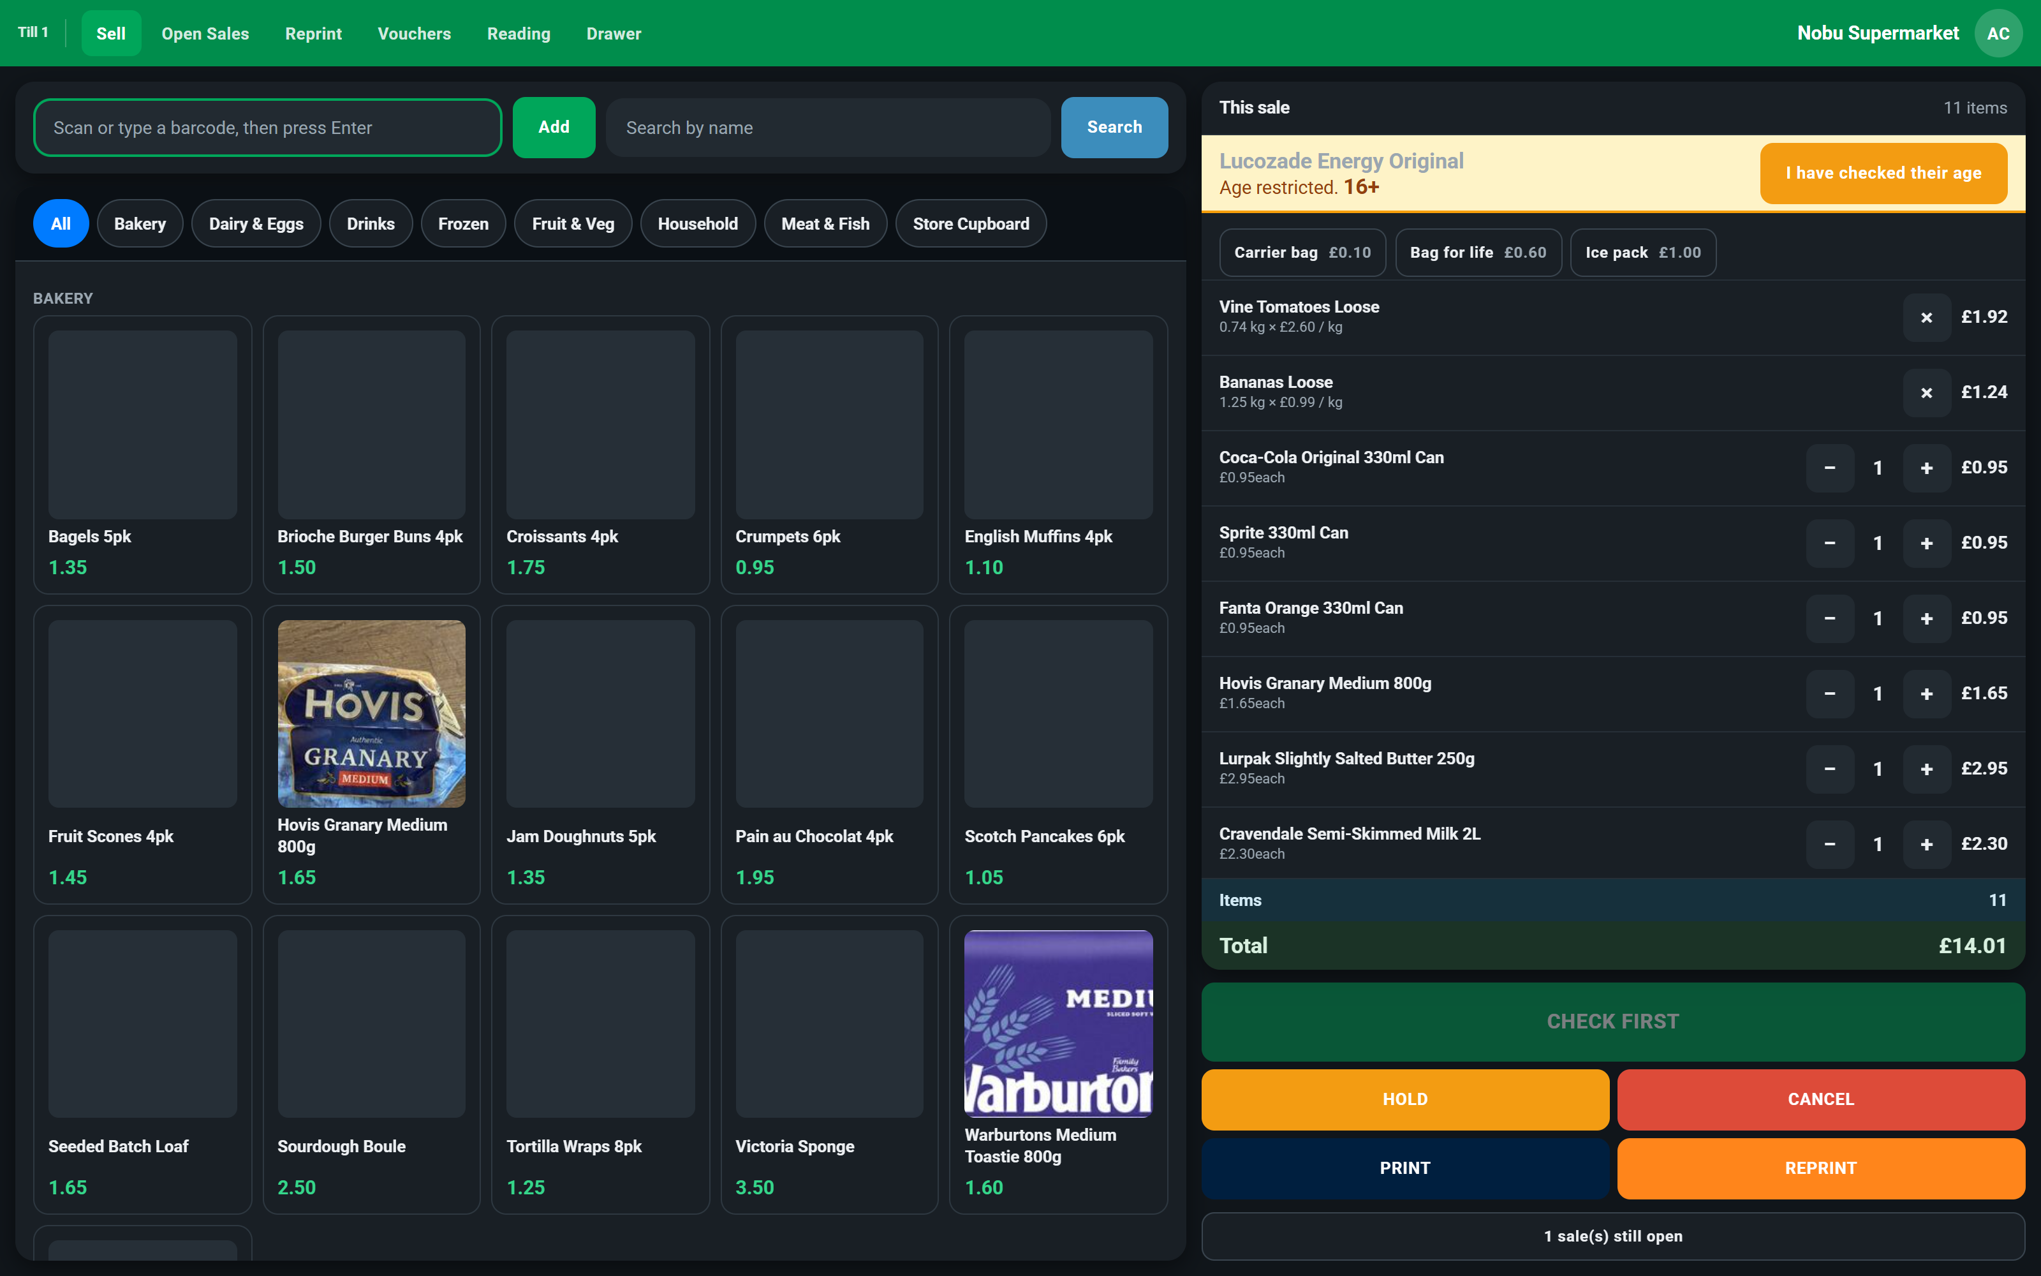The width and height of the screenshot is (2041, 1276).
Task: Open the Reading tab
Action: coord(519,34)
